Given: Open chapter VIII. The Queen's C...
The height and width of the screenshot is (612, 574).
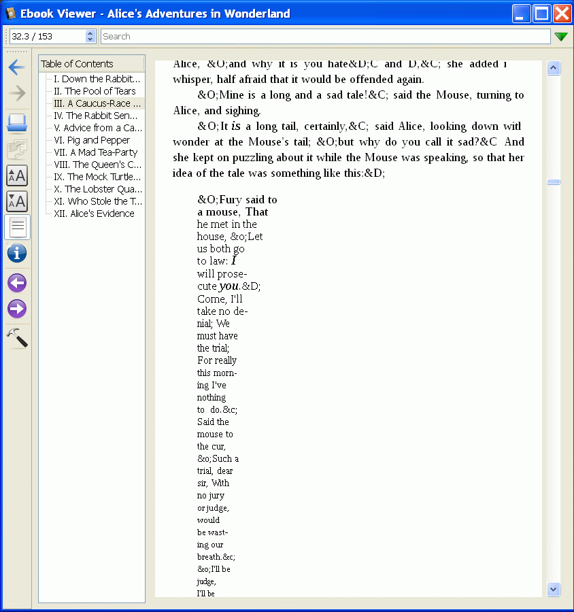Looking at the screenshot, I should click(x=98, y=165).
